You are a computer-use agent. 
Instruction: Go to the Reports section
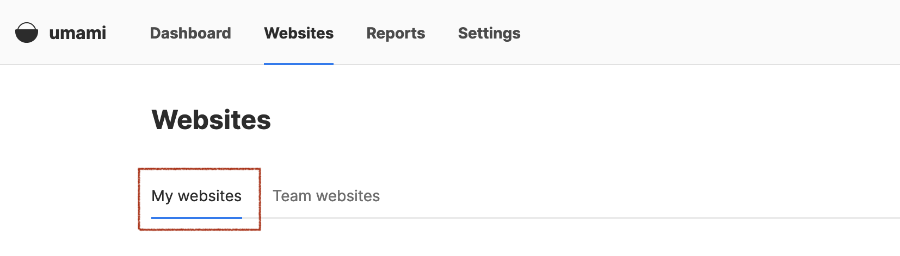(x=396, y=33)
